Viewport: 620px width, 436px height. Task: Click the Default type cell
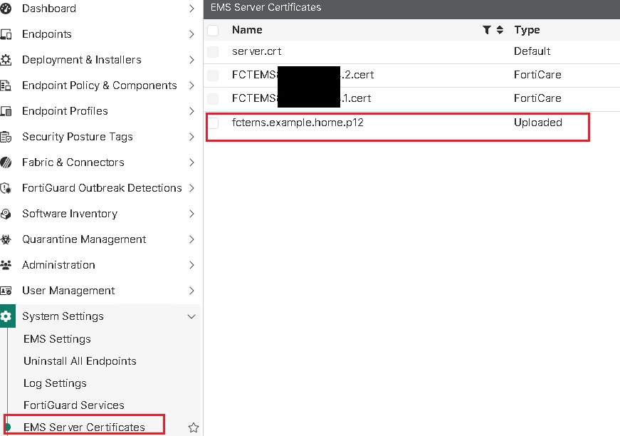[x=532, y=51]
